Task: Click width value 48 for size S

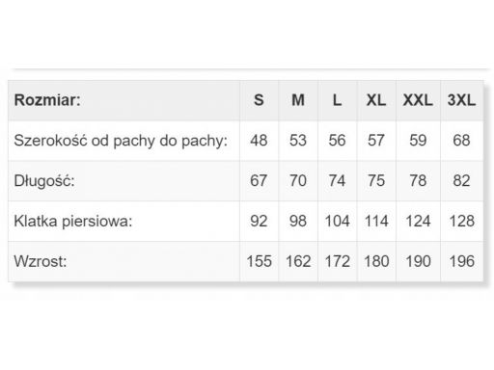Action: (x=259, y=141)
